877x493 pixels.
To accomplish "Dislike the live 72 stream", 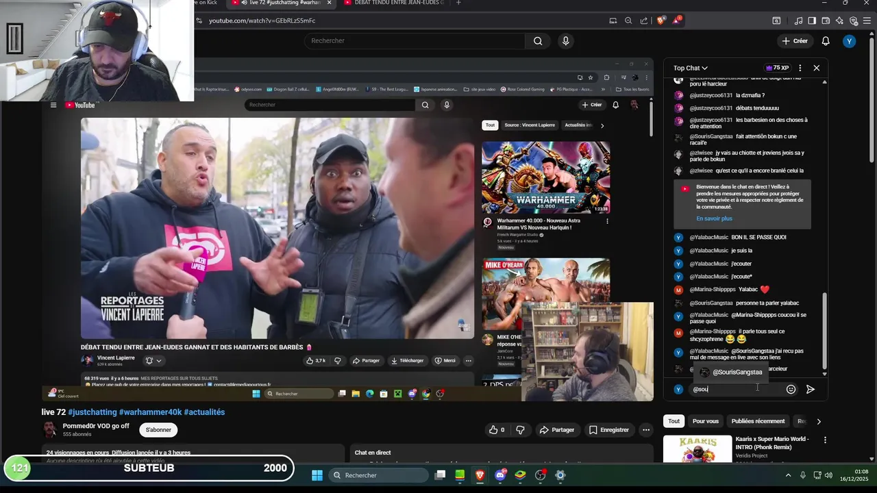I will tap(520, 430).
